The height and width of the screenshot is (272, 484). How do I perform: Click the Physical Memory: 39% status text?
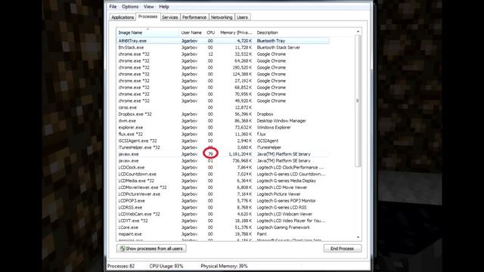tap(224, 266)
